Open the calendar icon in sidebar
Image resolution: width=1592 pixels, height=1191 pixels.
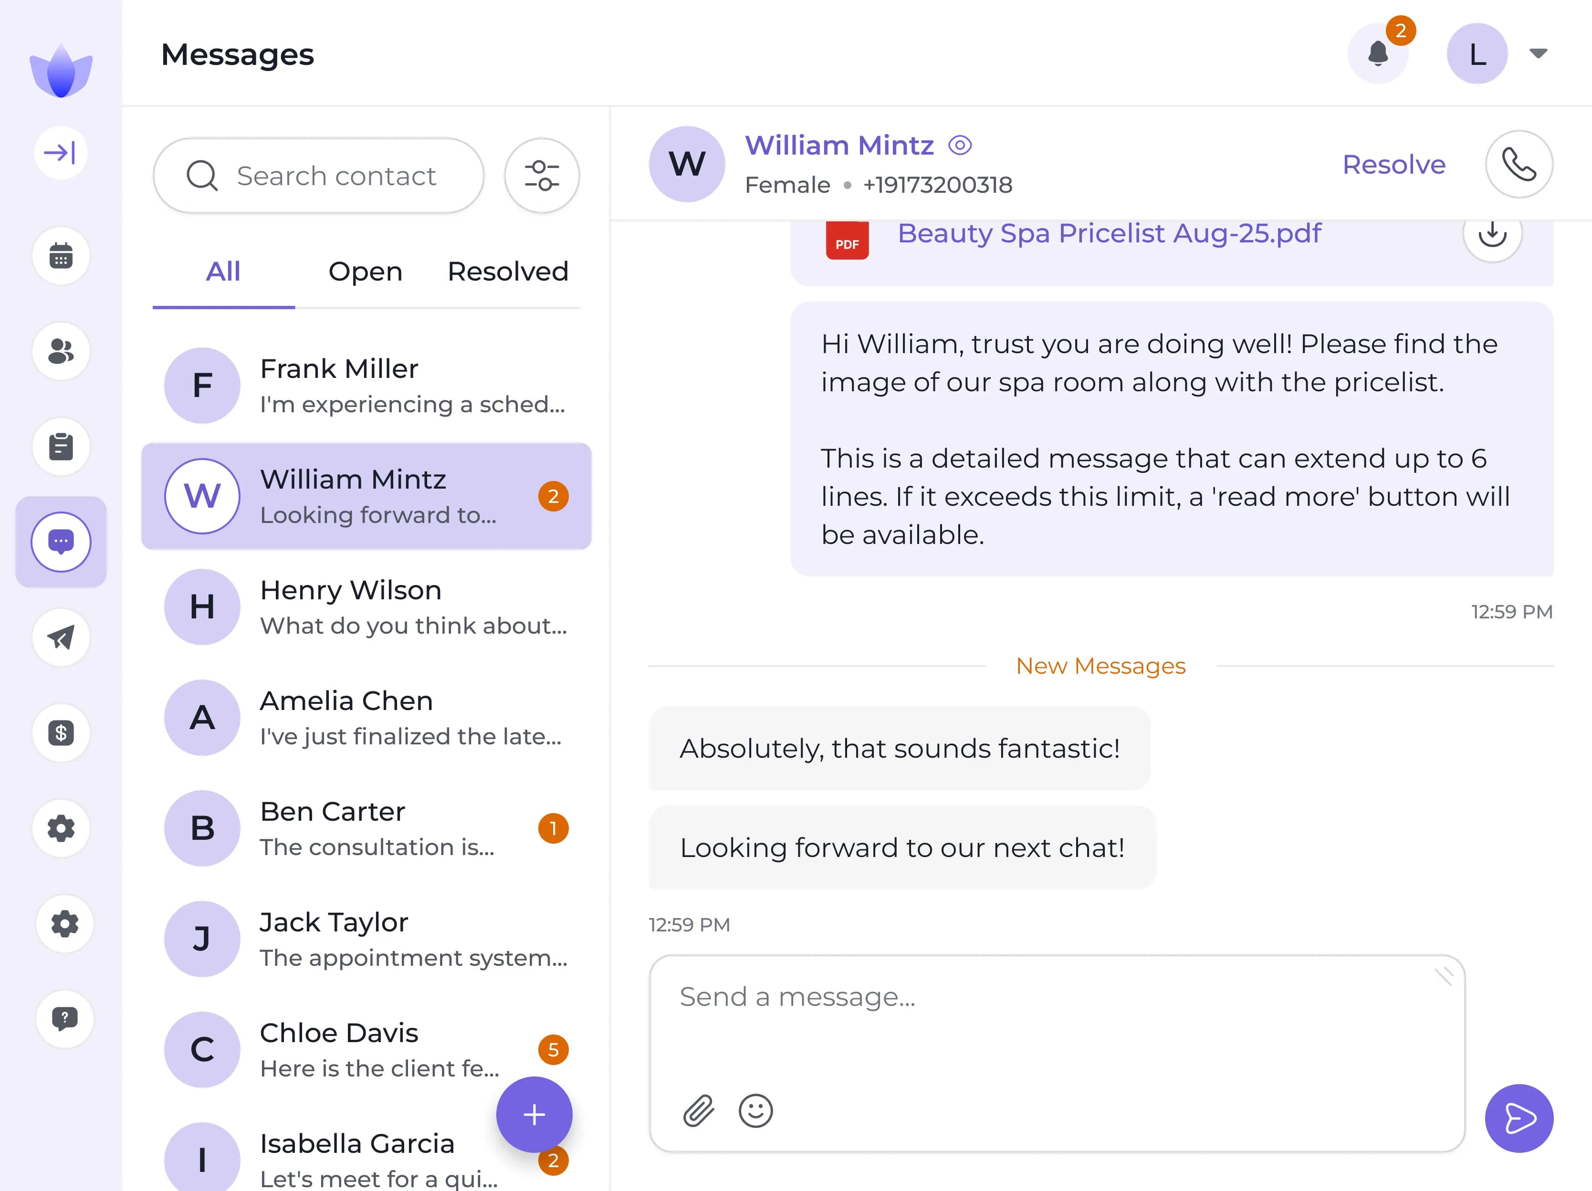[x=61, y=256]
